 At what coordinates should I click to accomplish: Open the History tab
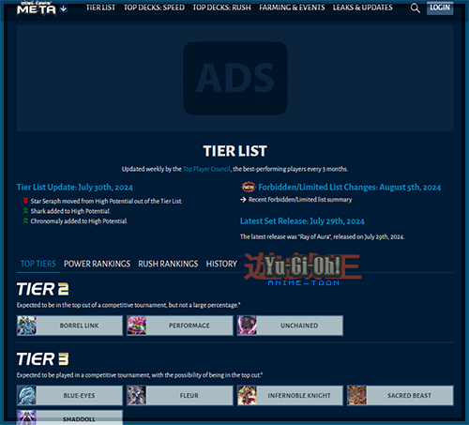click(221, 264)
